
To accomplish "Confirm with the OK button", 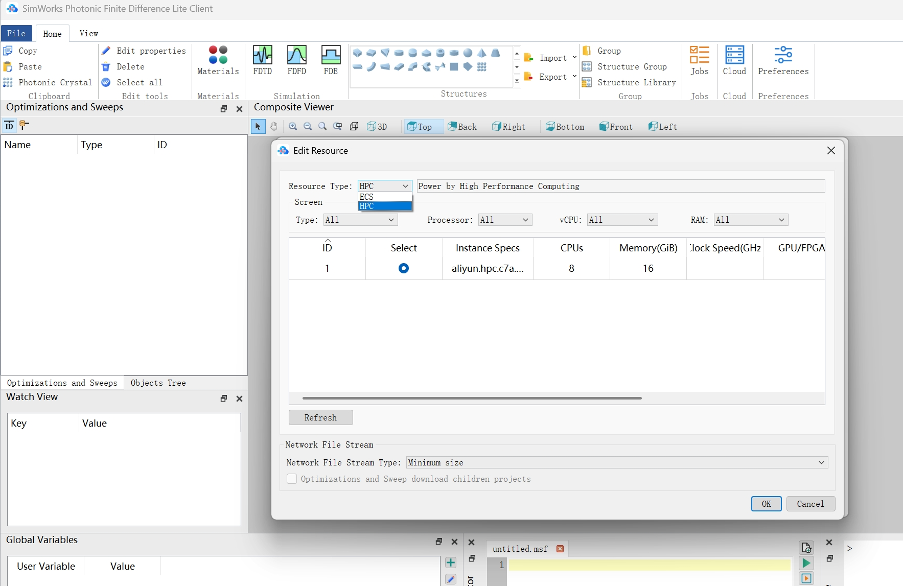I will point(766,504).
